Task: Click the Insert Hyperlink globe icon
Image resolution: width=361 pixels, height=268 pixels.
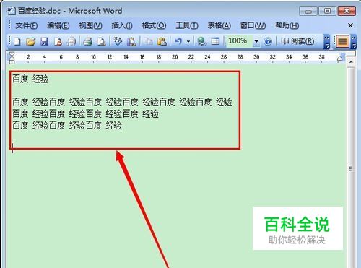Action: [x=201, y=41]
